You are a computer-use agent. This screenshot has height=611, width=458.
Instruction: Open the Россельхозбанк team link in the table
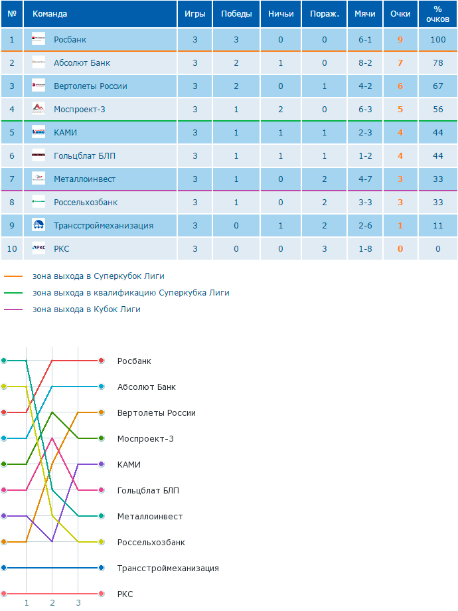tap(86, 203)
